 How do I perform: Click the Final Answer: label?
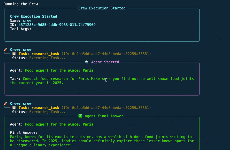[x=24, y=133]
